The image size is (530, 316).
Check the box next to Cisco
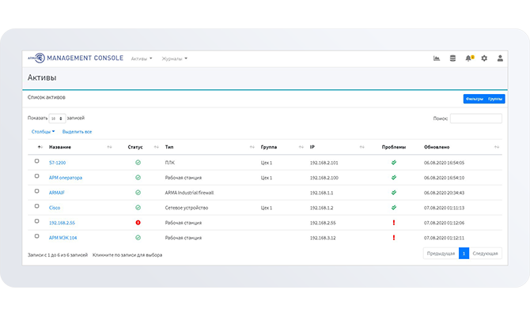(36, 207)
